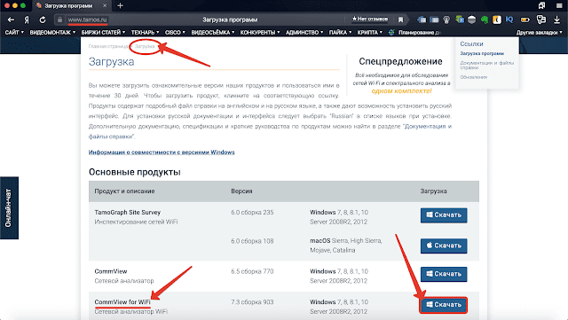Expand the ПАЙКА bookmarks folder
Screen dimensions: 568x320
[x=340, y=32]
